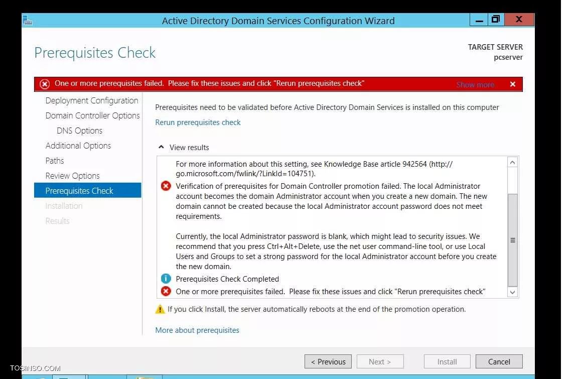Click the Previous button
Viewport: 578px width, 379px height.
pyautogui.click(x=328, y=361)
